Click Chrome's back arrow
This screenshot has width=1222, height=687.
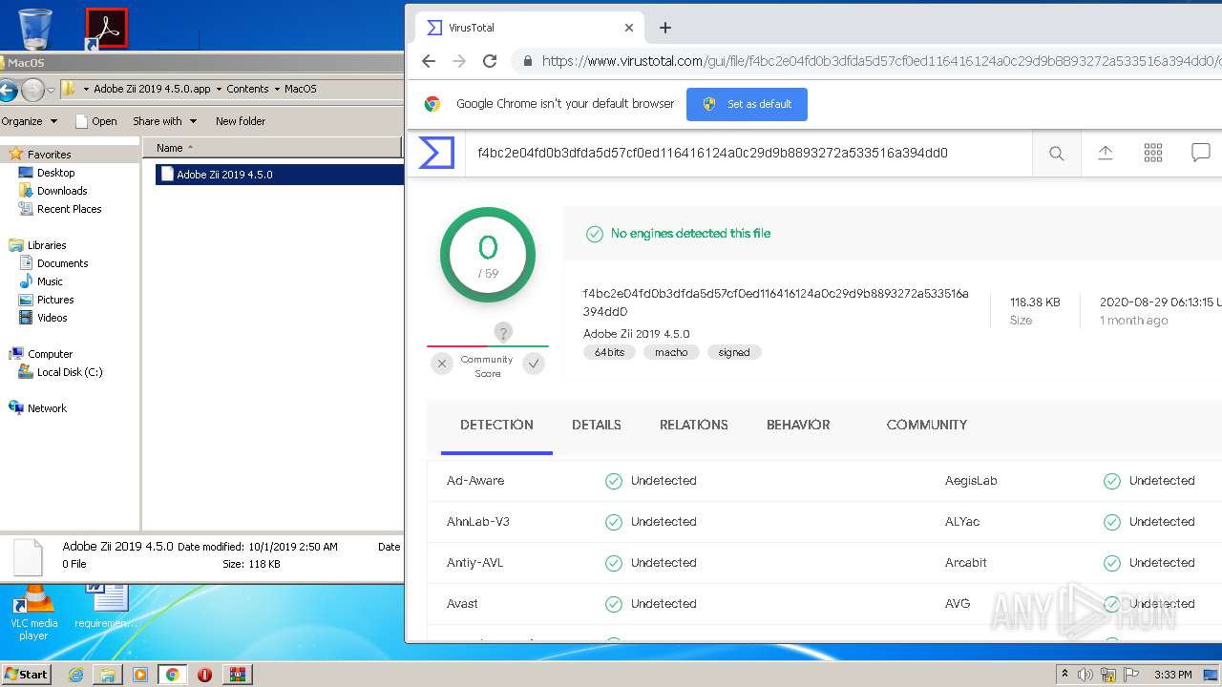(x=429, y=61)
